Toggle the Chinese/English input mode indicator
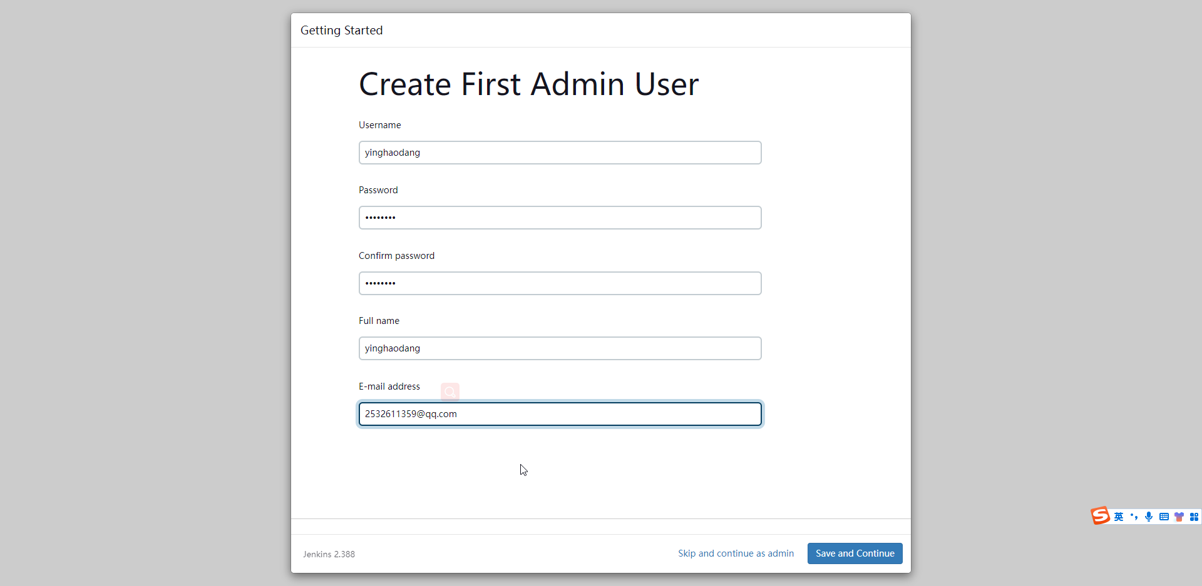Image resolution: width=1202 pixels, height=586 pixels. 1119,517
